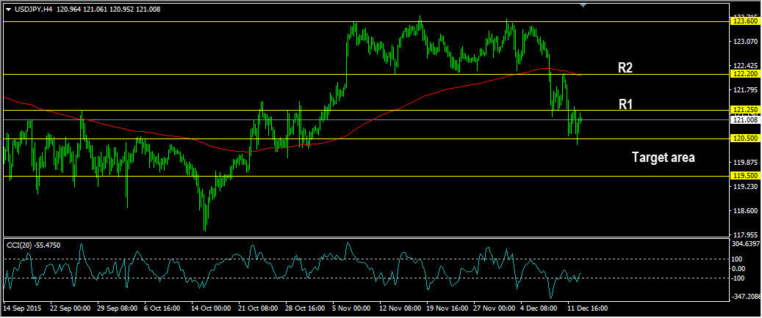Viewport: 762px width, 318px height.
Task: Click the 29 Sep 08:00 time label
Action: [117, 308]
